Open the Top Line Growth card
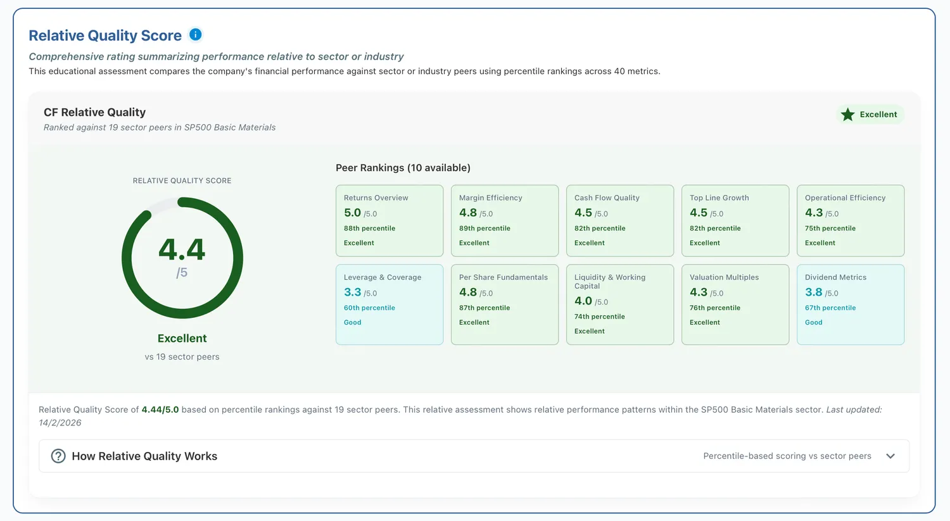Screen dimensions: 950x521 pos(735,220)
